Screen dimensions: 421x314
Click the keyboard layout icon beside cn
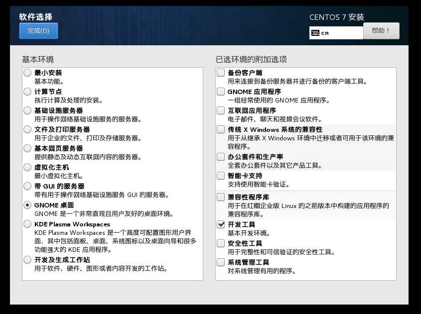tap(315, 33)
